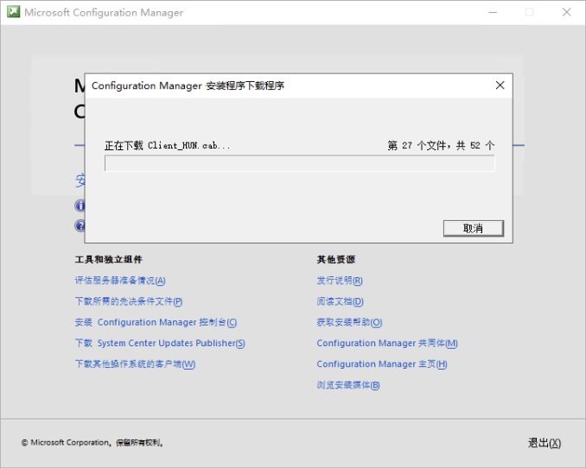This screenshot has height=468, width=586.
Task: Click 获取安装帮助(O) link
Action: click(349, 322)
